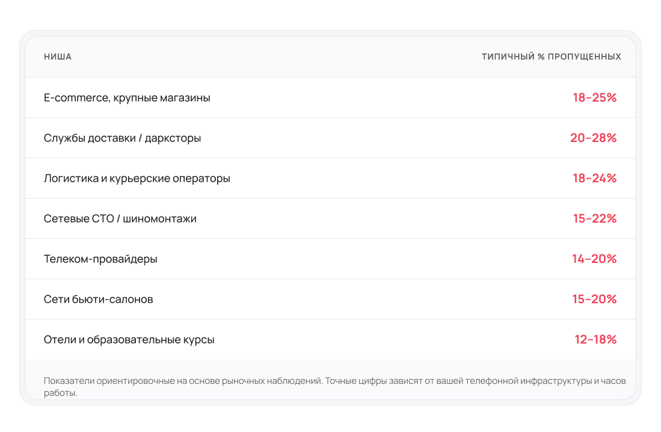
Task: Click the 18–25% value
Action: point(594,97)
